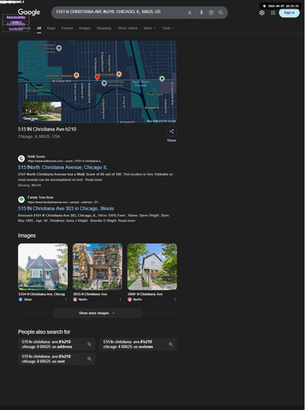Viewport: 308px width, 410px height.
Task: Switch to the Maps tab
Action: point(51,28)
